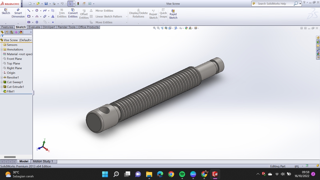Select the Ellipse sketch tool
Image resolution: width=320 pixels, height=180 pixels.
[x=45, y=16]
